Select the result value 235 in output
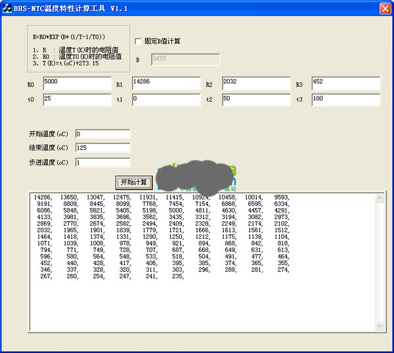The image size is (394, 353). click(177, 276)
